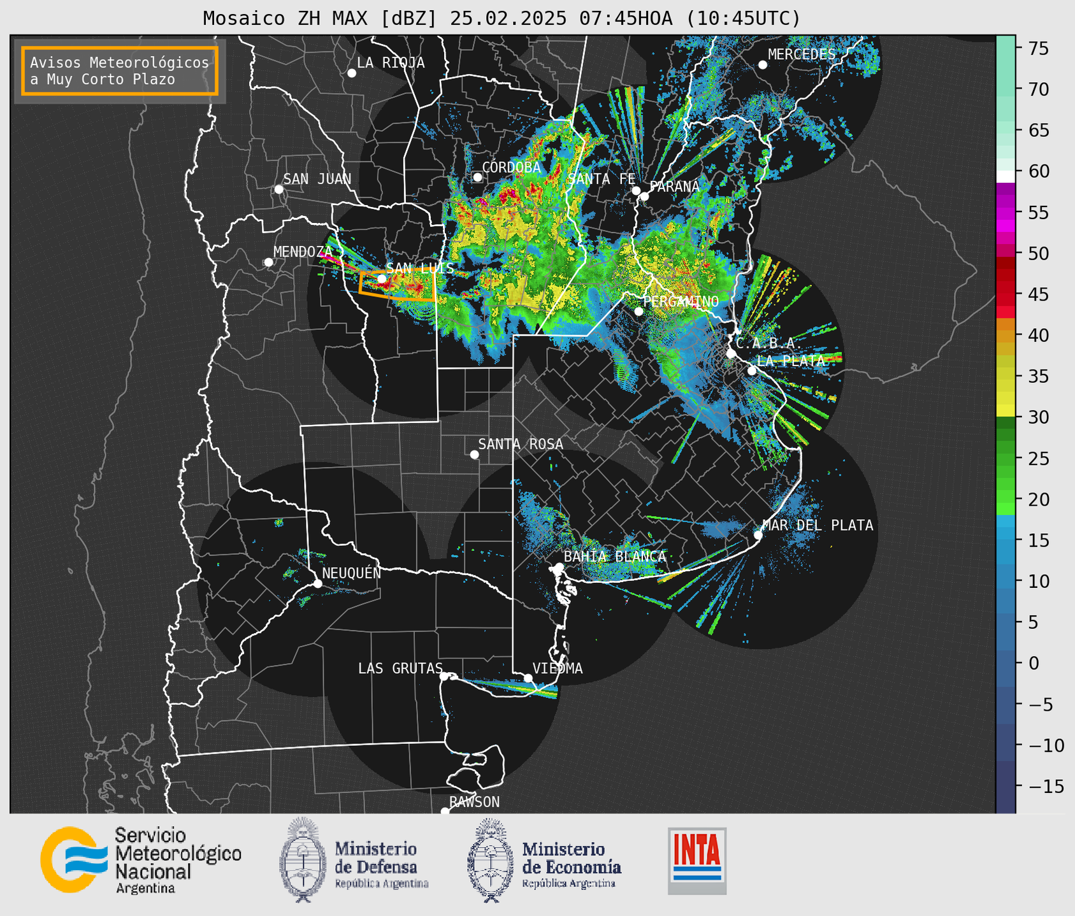The height and width of the screenshot is (916, 1075).
Task: Select the SAN LUIS city label
Action: pyautogui.click(x=421, y=268)
